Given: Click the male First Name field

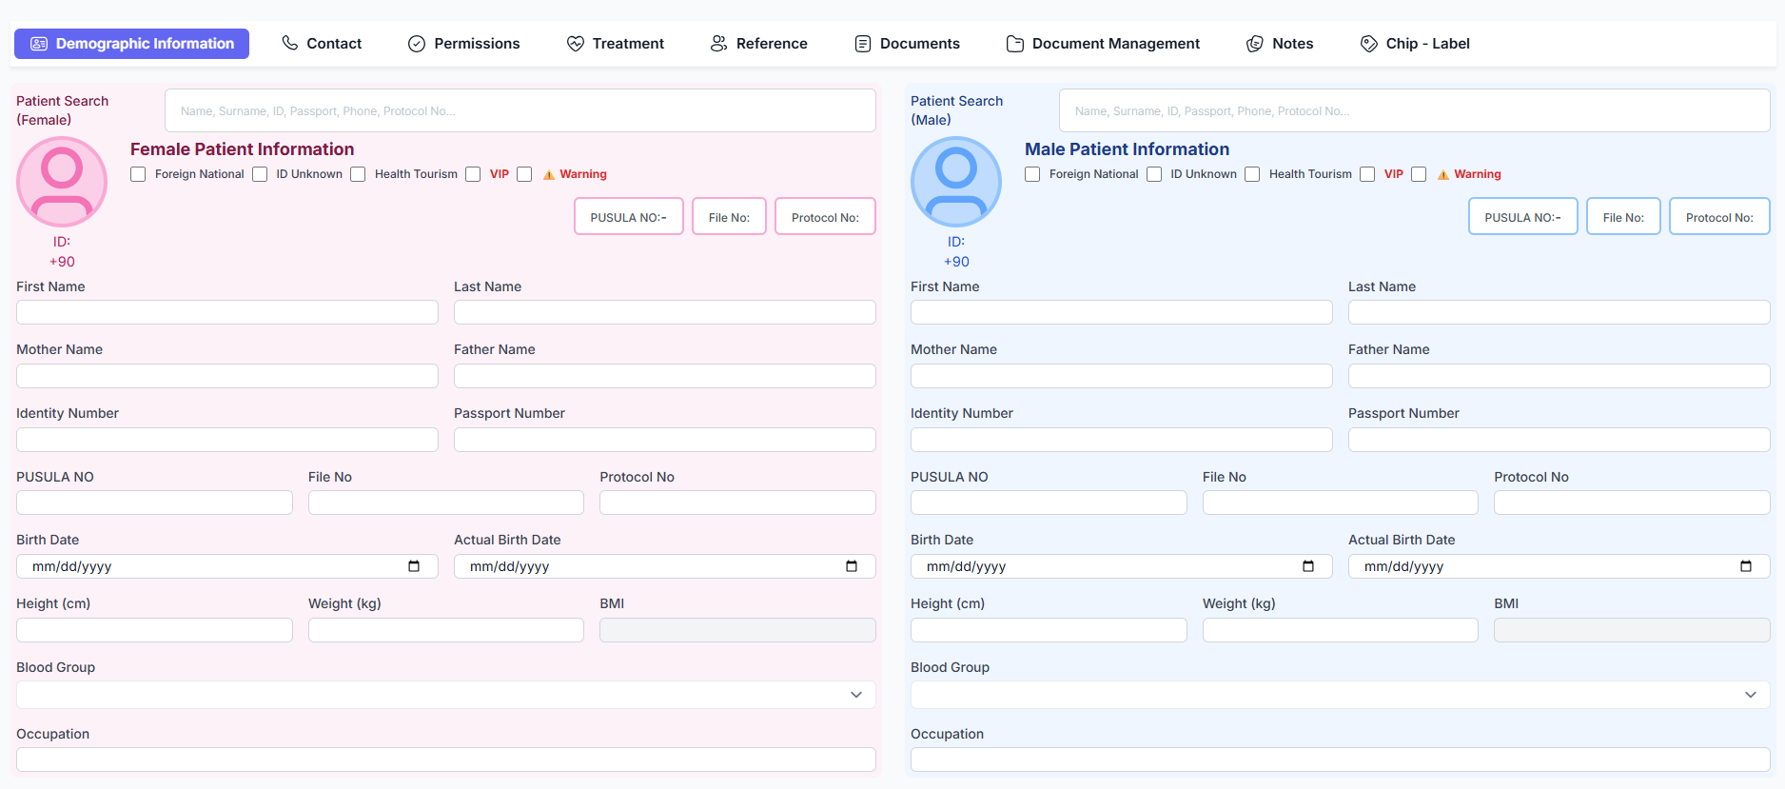Looking at the screenshot, I should tap(1122, 312).
